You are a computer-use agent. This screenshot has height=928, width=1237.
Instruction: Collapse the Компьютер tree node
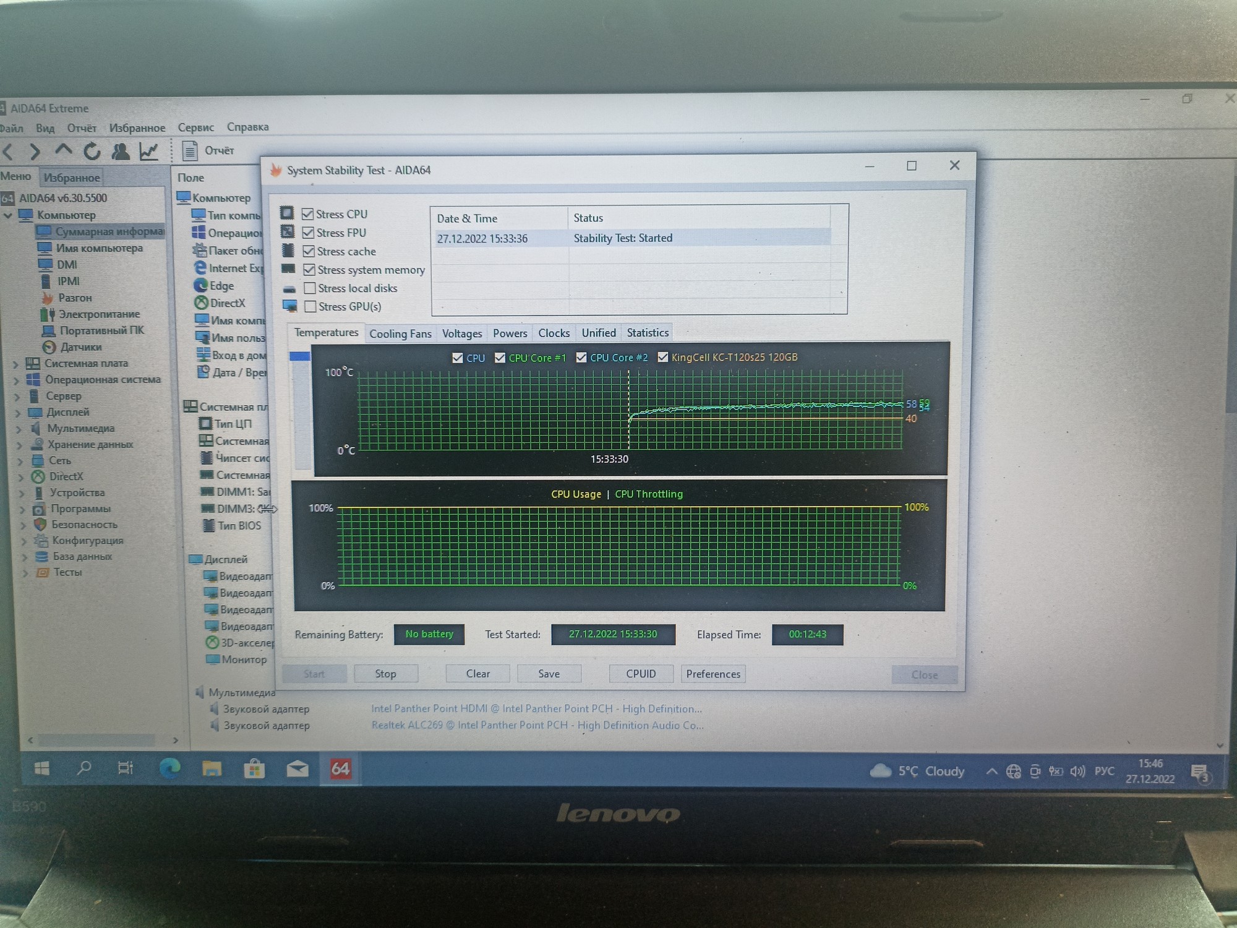8,215
